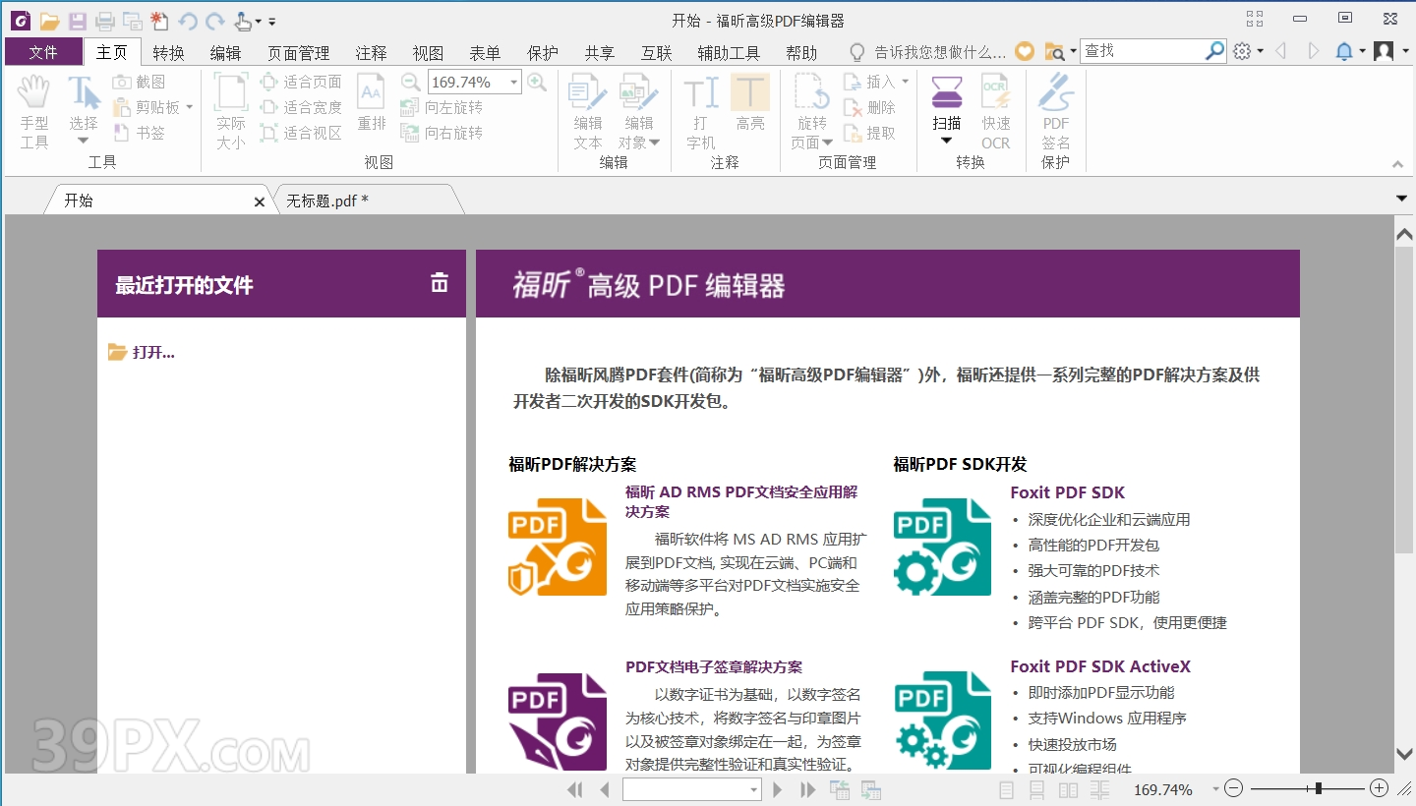Click Rotate Right (向右旋转)
The height and width of the screenshot is (806, 1416).
click(x=442, y=133)
